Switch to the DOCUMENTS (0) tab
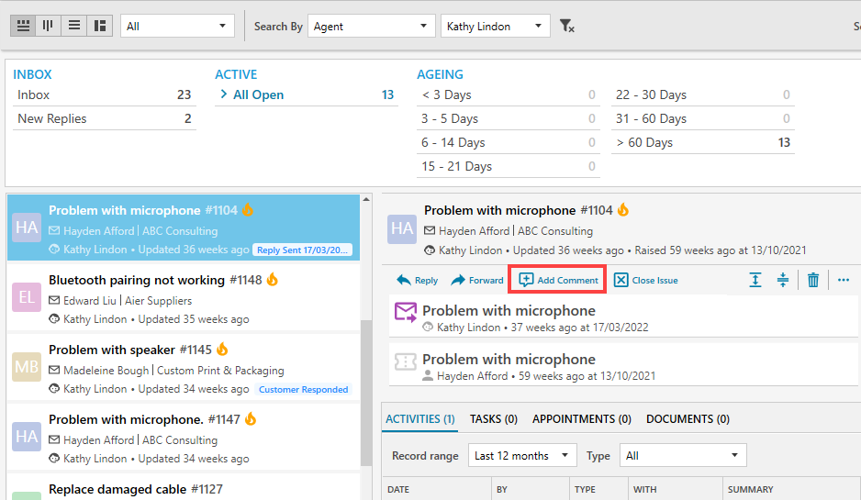The width and height of the screenshot is (861, 500). [688, 419]
